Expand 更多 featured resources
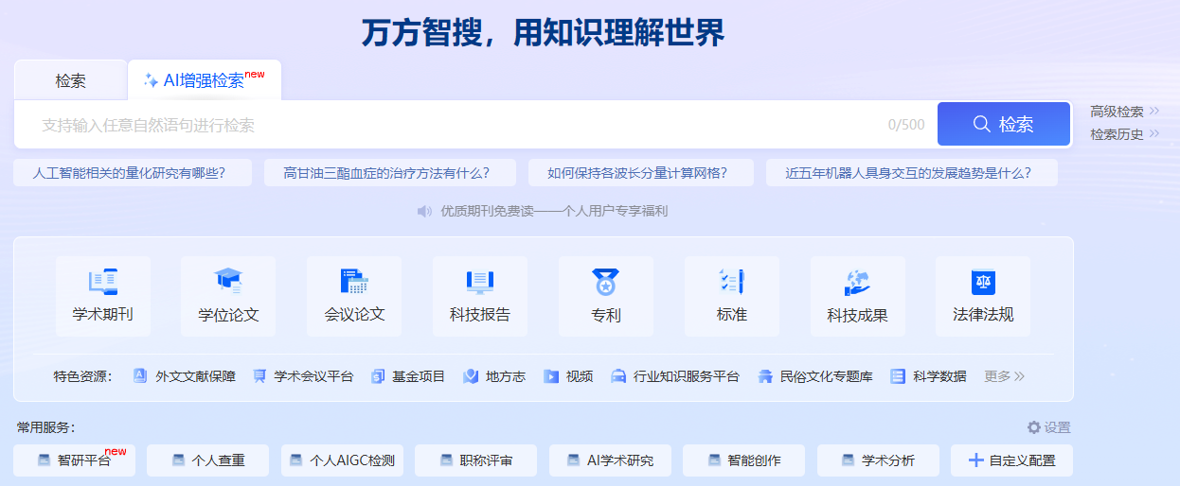Image resolution: width=1180 pixels, height=486 pixels. click(1005, 376)
